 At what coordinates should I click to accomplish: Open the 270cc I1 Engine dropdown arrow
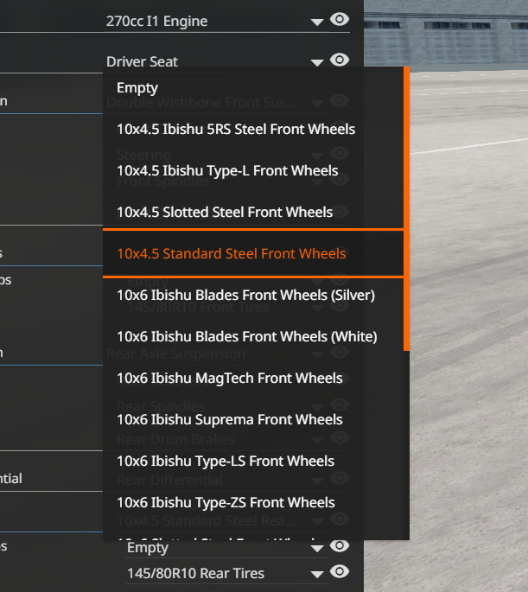(x=317, y=22)
